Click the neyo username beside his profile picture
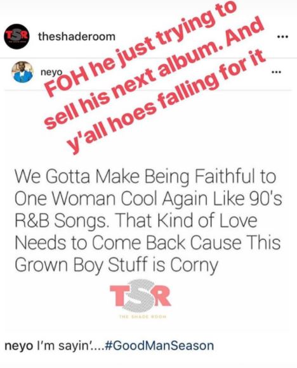 click(x=51, y=72)
